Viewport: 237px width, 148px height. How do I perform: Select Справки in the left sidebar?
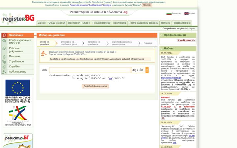coord(18,66)
